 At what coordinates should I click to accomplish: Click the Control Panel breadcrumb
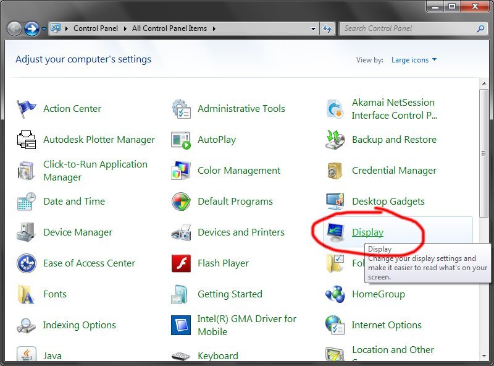tap(96, 28)
